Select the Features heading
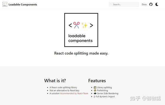The height and width of the screenshot is (105, 165). coord(97,81)
